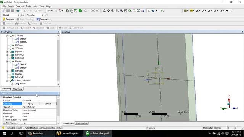
Task: Click the Operation Add Material value
Action: pyautogui.click(x=39, y=107)
